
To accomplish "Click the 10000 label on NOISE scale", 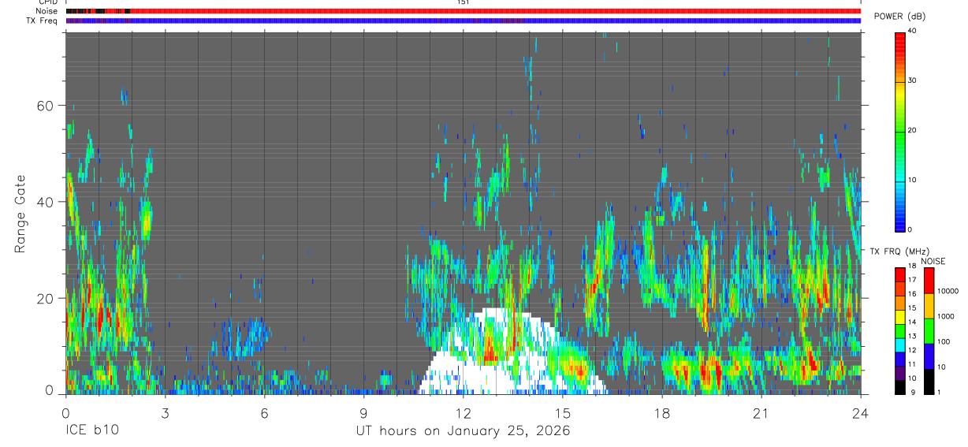I will pos(947,291).
